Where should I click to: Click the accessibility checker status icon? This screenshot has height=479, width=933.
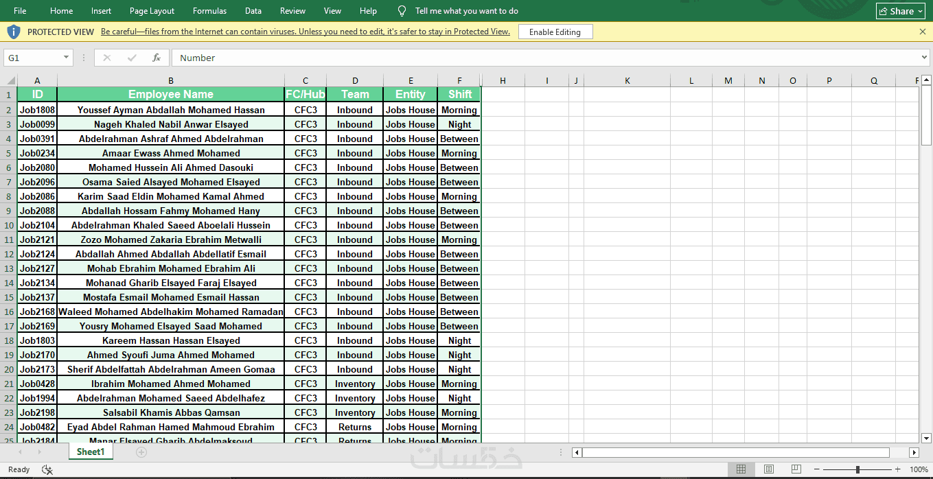tap(47, 469)
